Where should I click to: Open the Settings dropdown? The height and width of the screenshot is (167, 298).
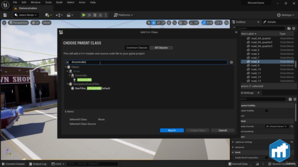285,15
